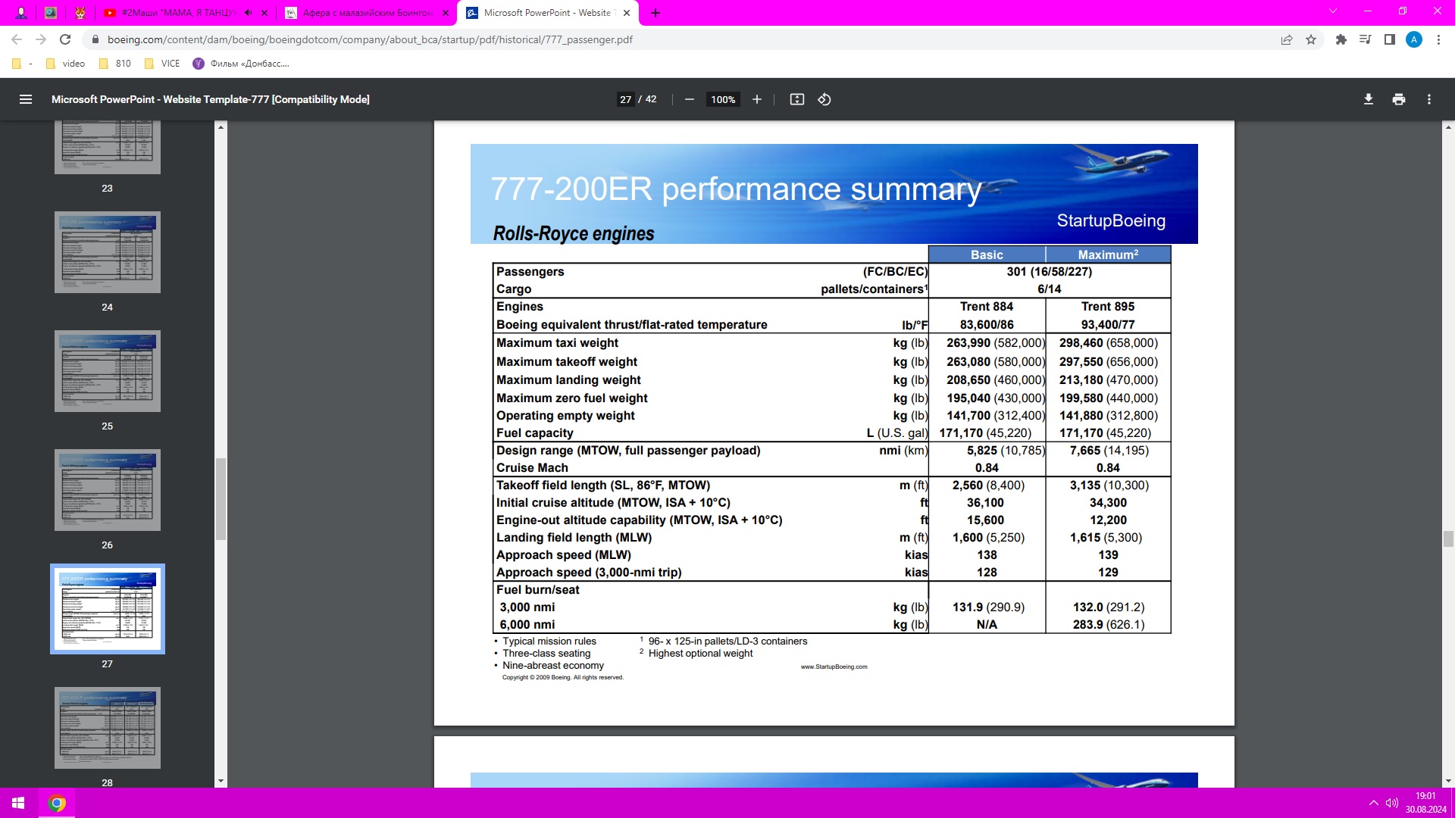Open the second pinned tab
The height and width of the screenshot is (818, 1455).
[x=51, y=13]
